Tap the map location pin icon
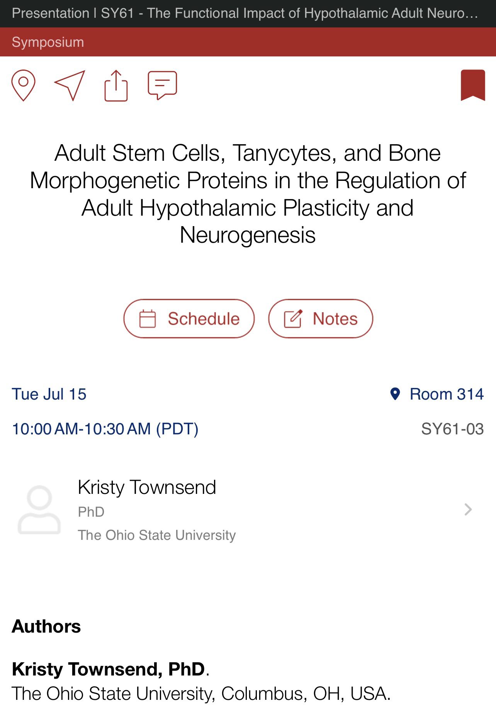The image size is (496, 718). 24,85
